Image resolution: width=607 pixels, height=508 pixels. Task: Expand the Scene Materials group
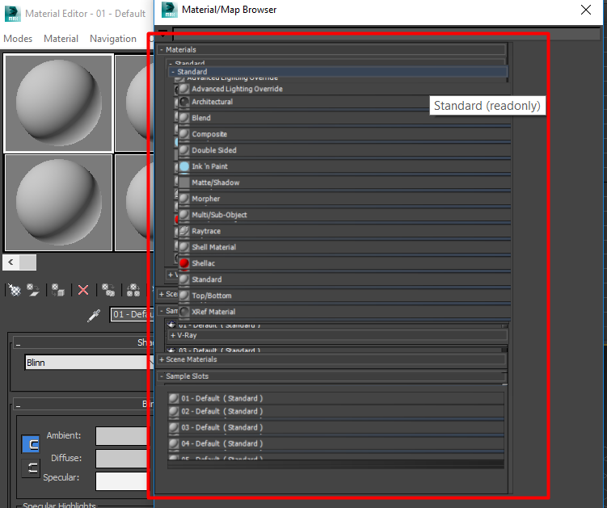tap(162, 359)
